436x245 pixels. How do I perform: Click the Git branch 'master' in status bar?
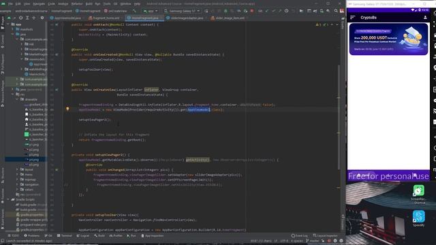click(x=313, y=241)
